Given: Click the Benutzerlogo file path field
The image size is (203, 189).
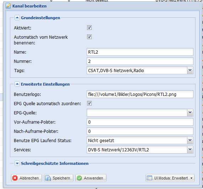Looking at the screenshot, I should pos(140,94).
